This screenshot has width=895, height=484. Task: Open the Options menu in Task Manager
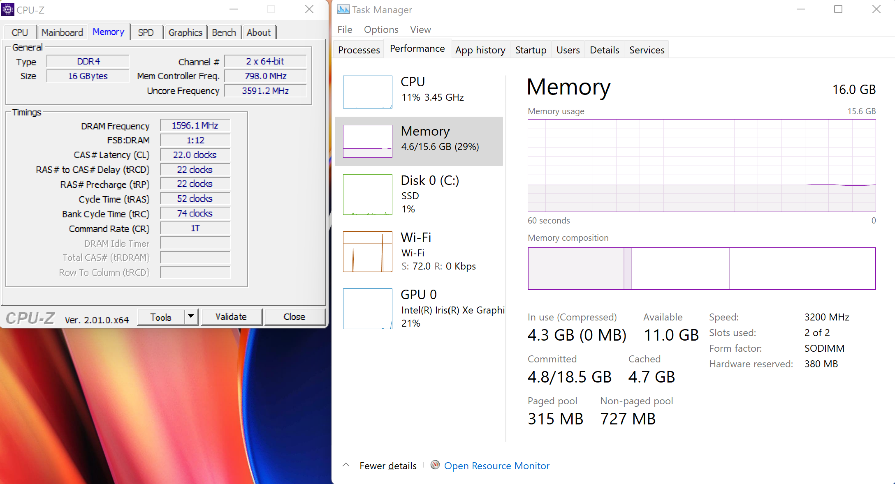(x=381, y=30)
